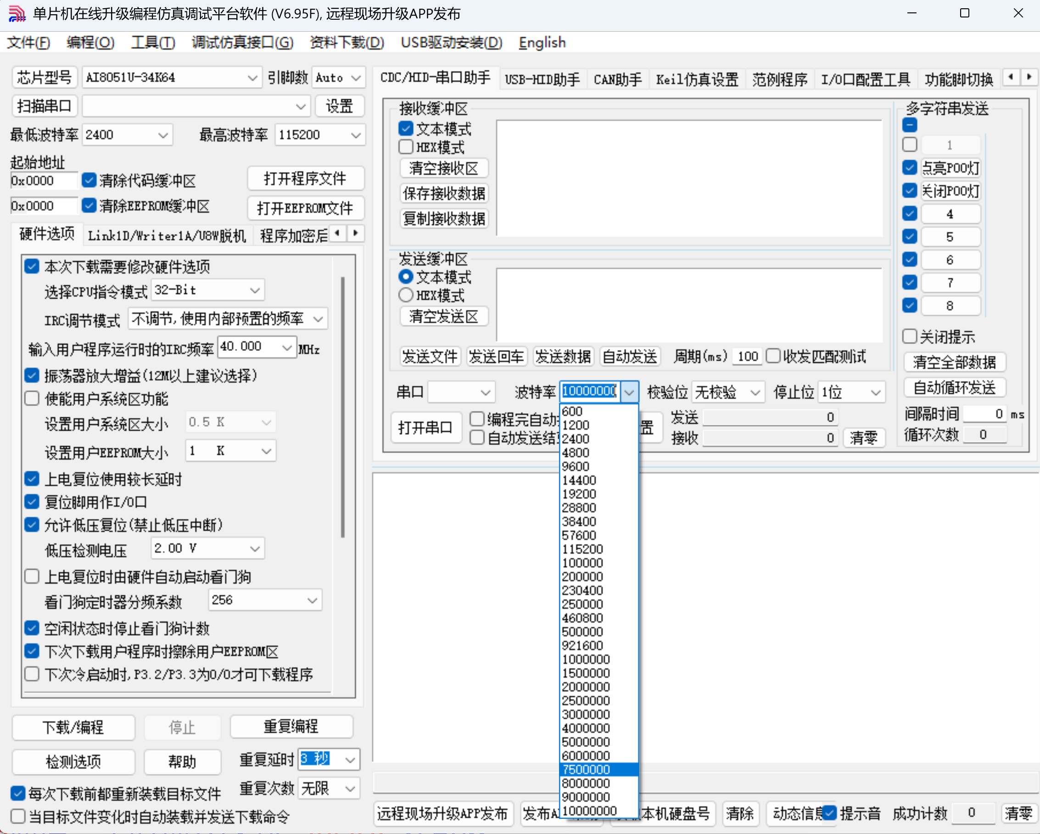Open the 芯片型号 AI8051U-34K64 dropdown

point(172,77)
